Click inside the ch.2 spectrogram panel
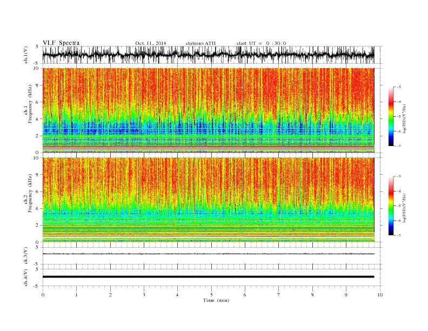The height and width of the screenshot is (331, 428). point(208,200)
